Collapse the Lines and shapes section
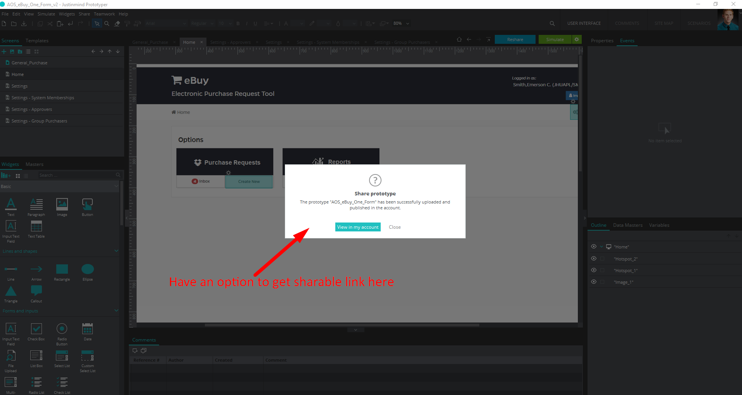 pyautogui.click(x=116, y=251)
